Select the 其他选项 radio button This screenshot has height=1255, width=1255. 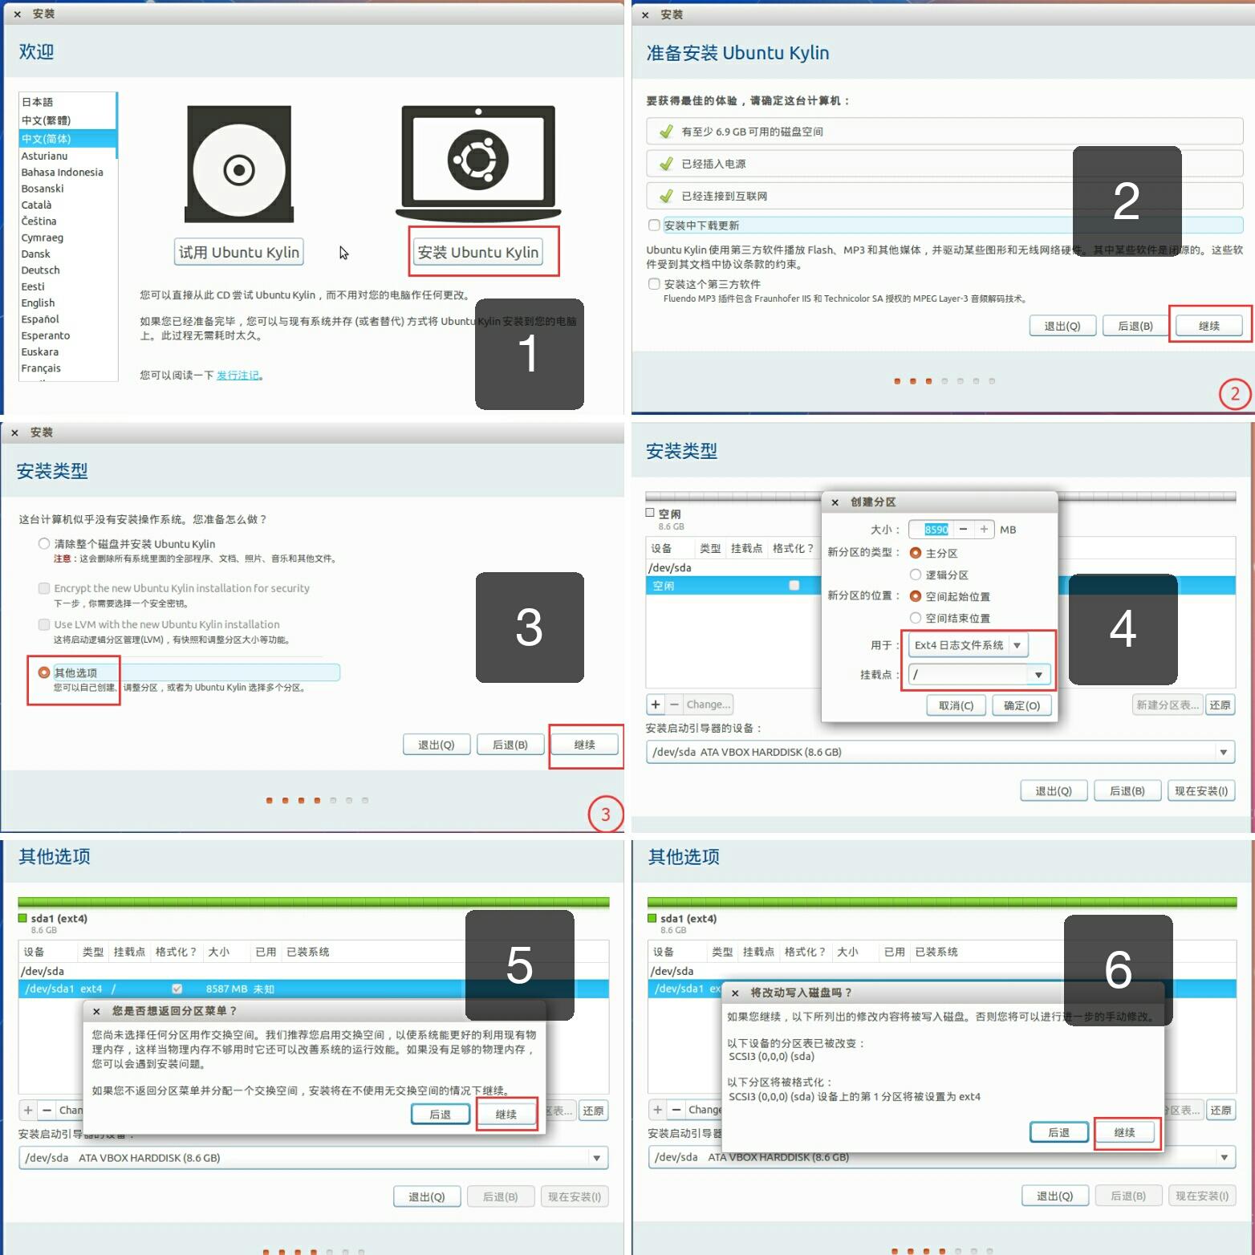(44, 672)
